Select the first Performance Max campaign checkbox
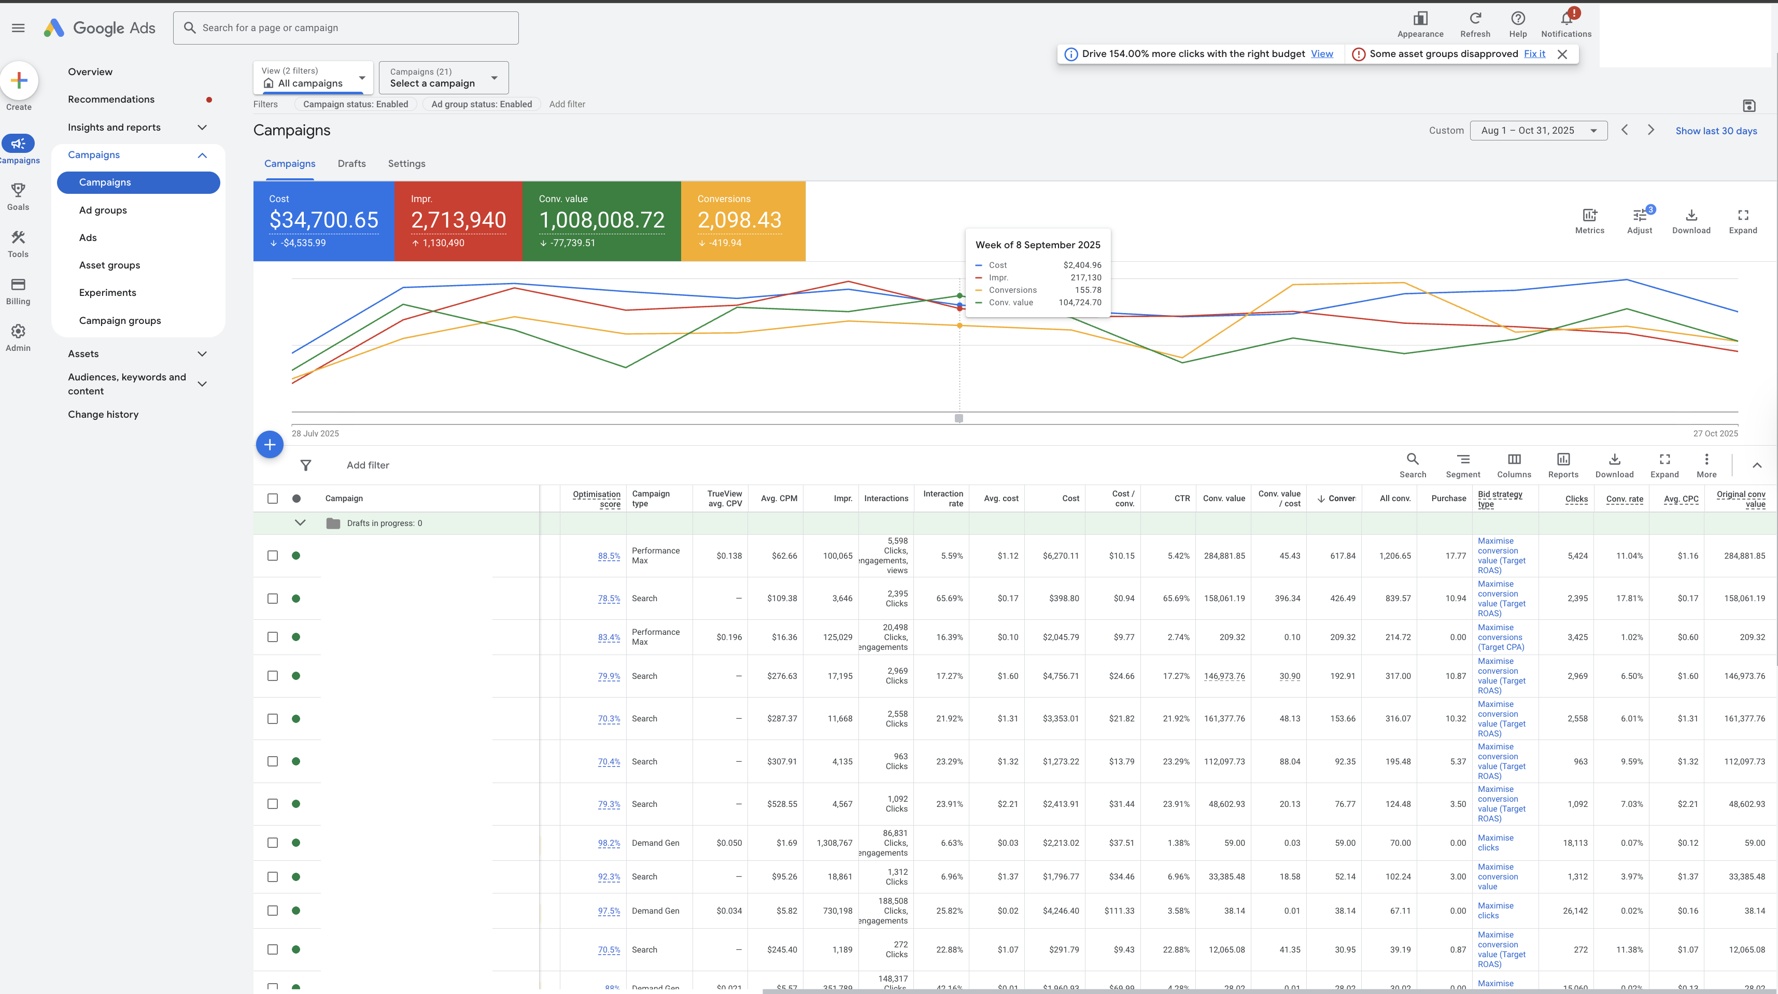This screenshot has width=1778, height=994. 273,556
